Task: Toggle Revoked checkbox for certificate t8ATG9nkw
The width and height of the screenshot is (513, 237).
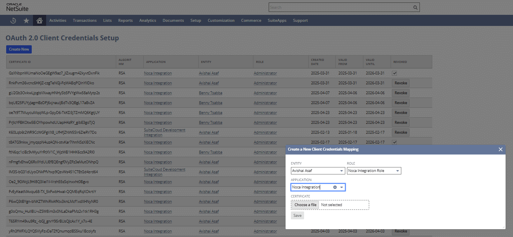Action: pos(395,142)
